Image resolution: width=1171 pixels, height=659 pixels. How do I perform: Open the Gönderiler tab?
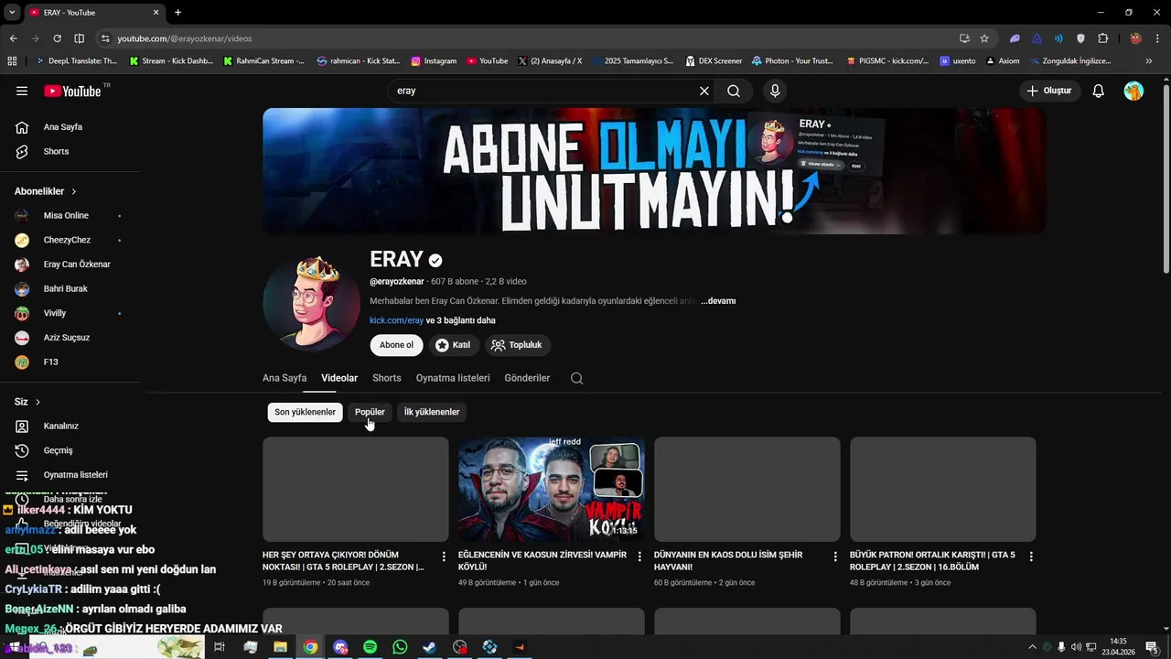click(x=527, y=378)
